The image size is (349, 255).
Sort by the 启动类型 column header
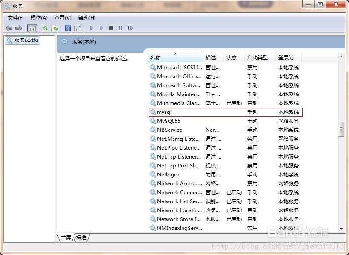260,57
